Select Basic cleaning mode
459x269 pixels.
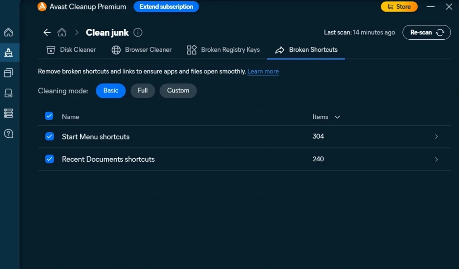click(111, 90)
